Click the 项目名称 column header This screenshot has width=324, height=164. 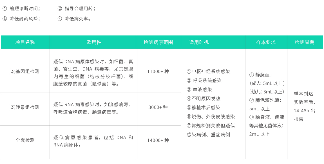point(25,42)
